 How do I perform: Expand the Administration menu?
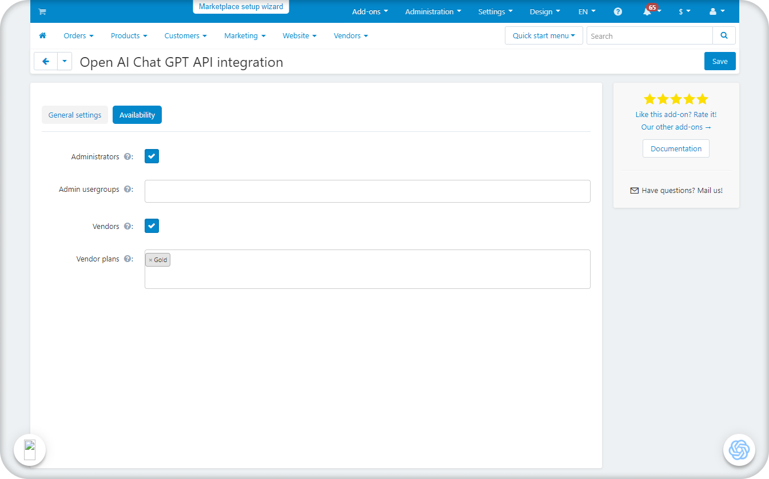(x=433, y=11)
